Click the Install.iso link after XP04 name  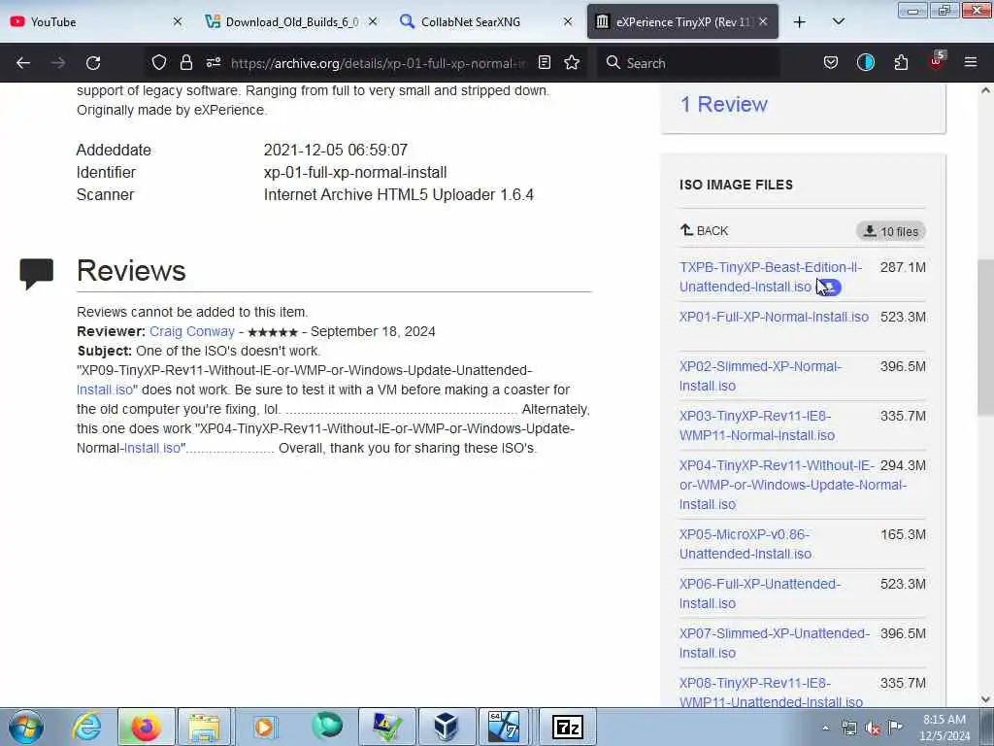(x=152, y=448)
